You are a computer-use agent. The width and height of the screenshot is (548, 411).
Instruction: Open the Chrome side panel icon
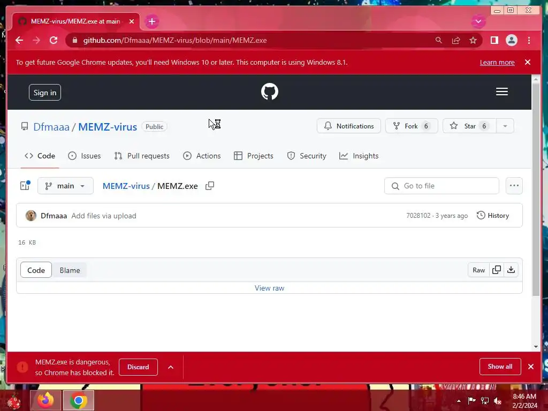coord(494,41)
